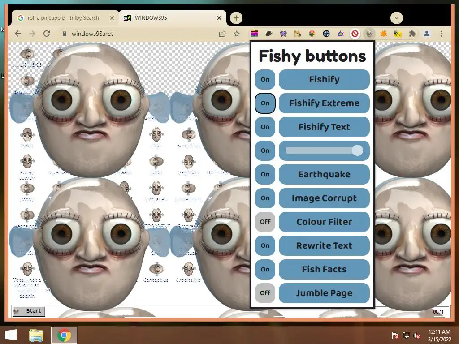Click the Nanoloop desktop icon

tap(188, 164)
